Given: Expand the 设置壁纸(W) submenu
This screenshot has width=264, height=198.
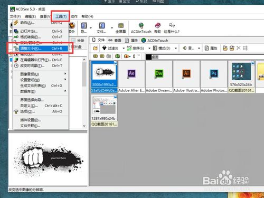Looking at the screenshot, I should point(41,80).
